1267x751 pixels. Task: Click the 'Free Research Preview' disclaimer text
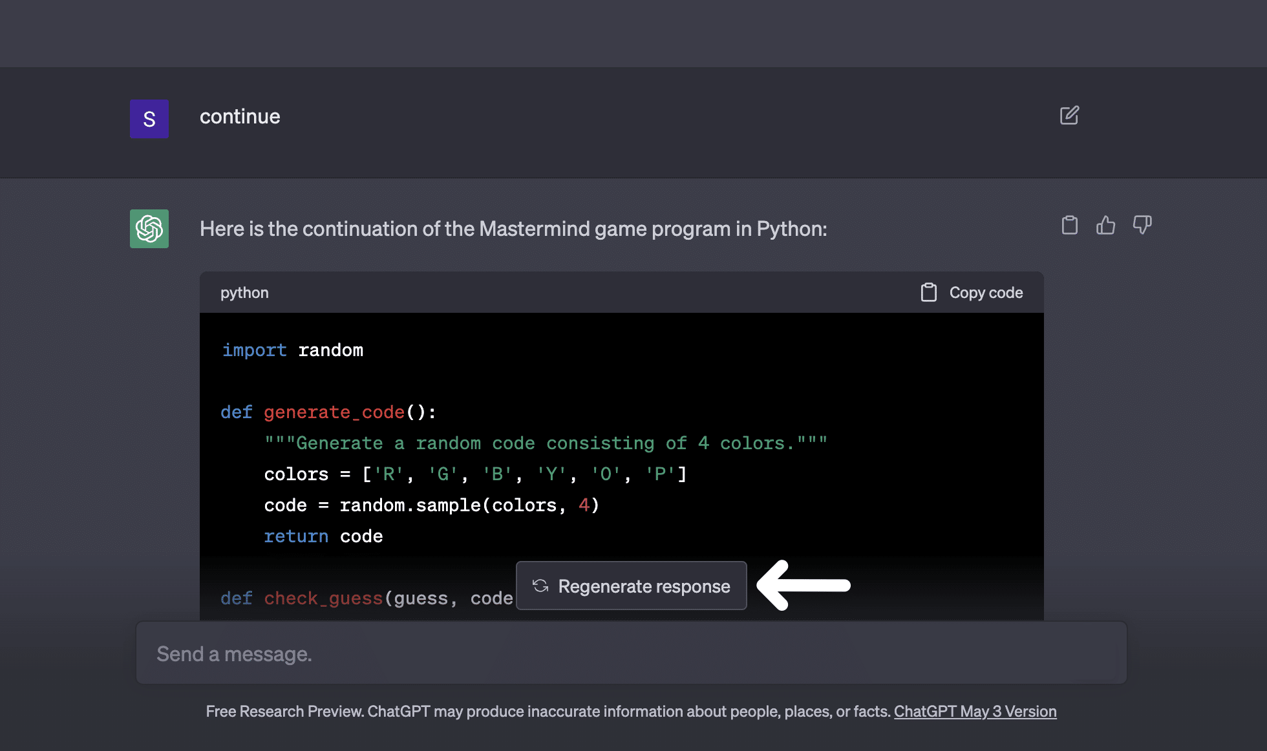pos(548,711)
